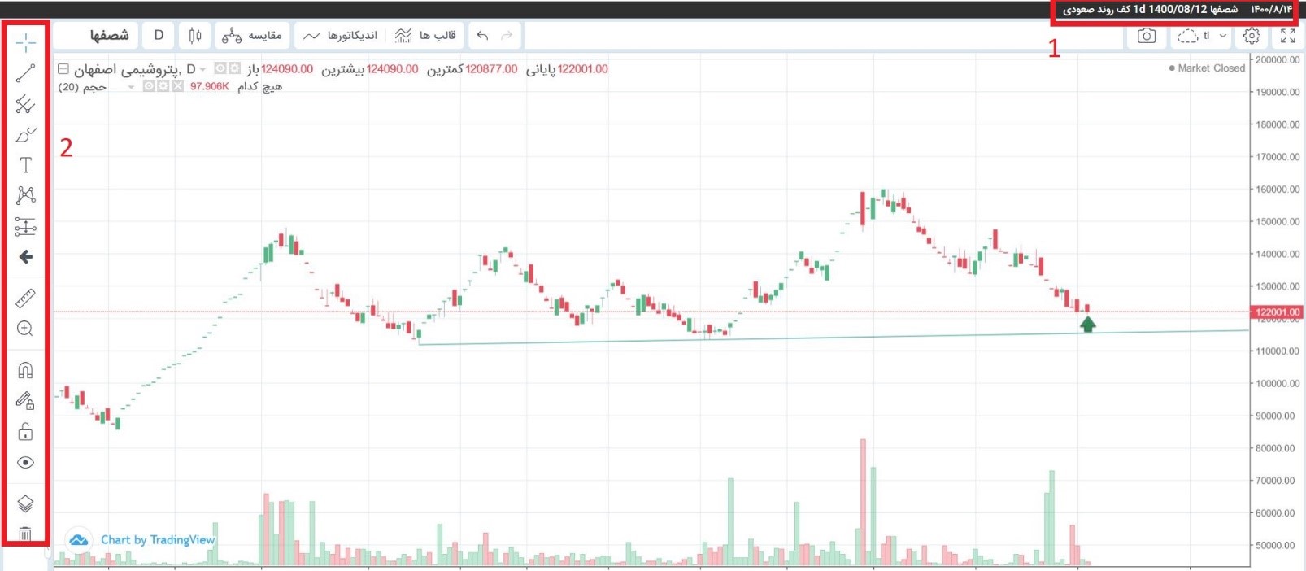Screen dimensions: 1306x571
Task: Enter fullscreen mode
Action: (1287, 36)
